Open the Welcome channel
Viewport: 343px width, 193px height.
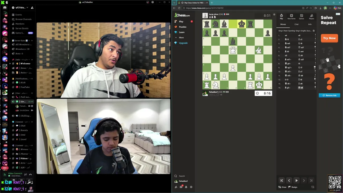coord(23,64)
